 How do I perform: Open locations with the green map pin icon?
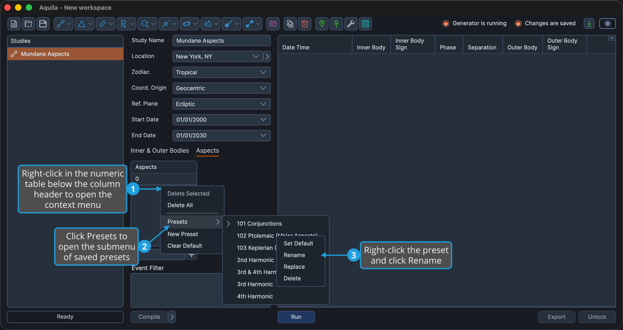click(x=322, y=24)
